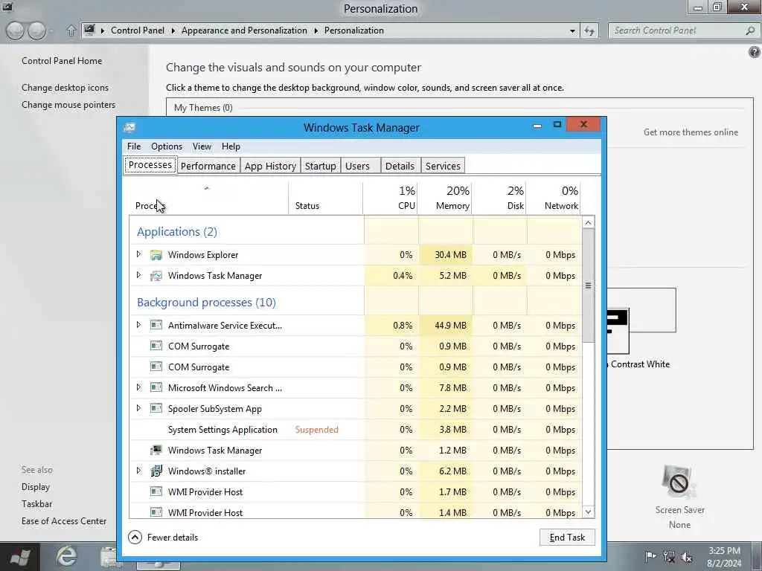Image resolution: width=762 pixels, height=571 pixels.
Task: Click the breadcrumb arrow after Control Panel
Action: (173, 30)
